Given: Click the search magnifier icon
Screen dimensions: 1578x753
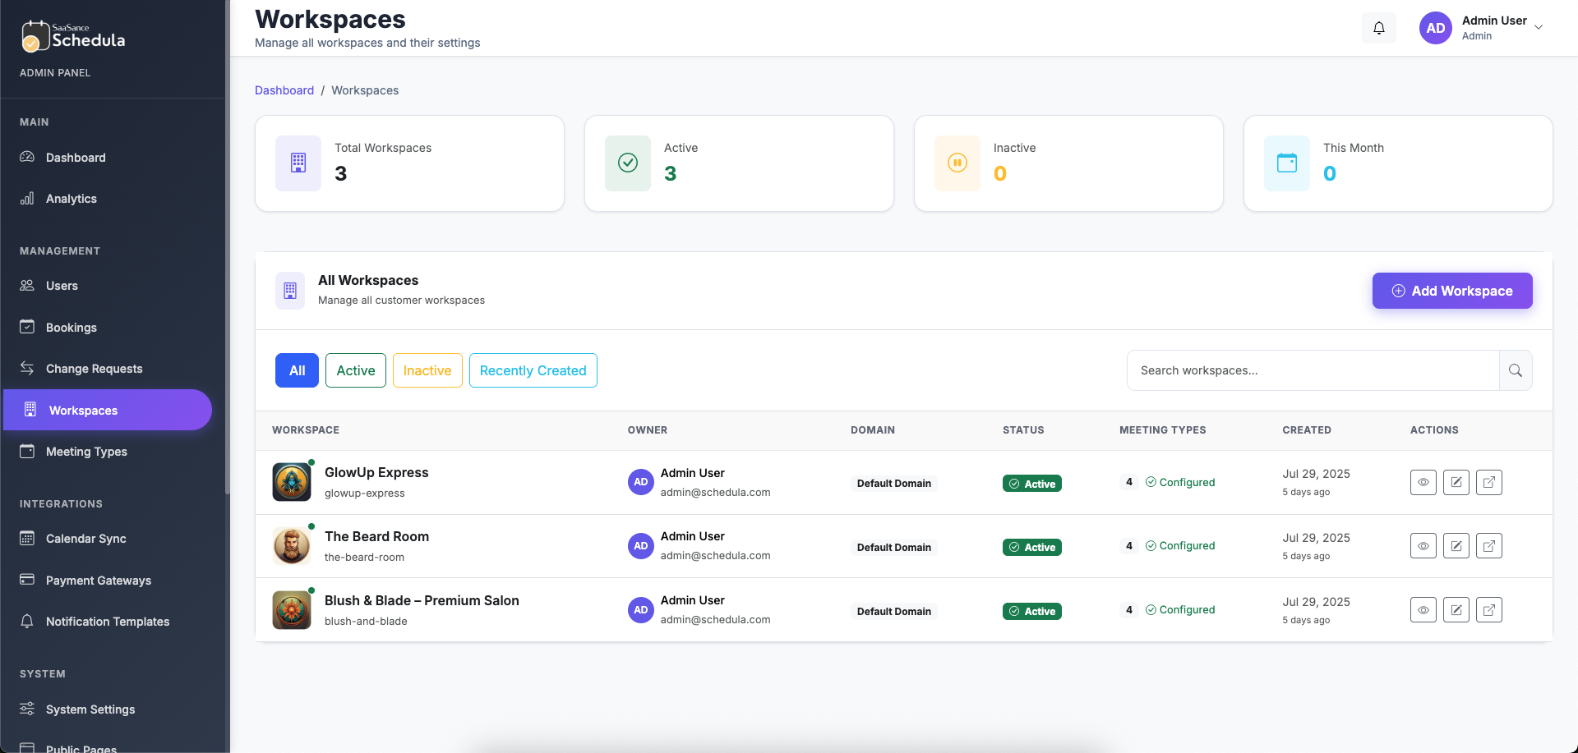Looking at the screenshot, I should coord(1516,370).
